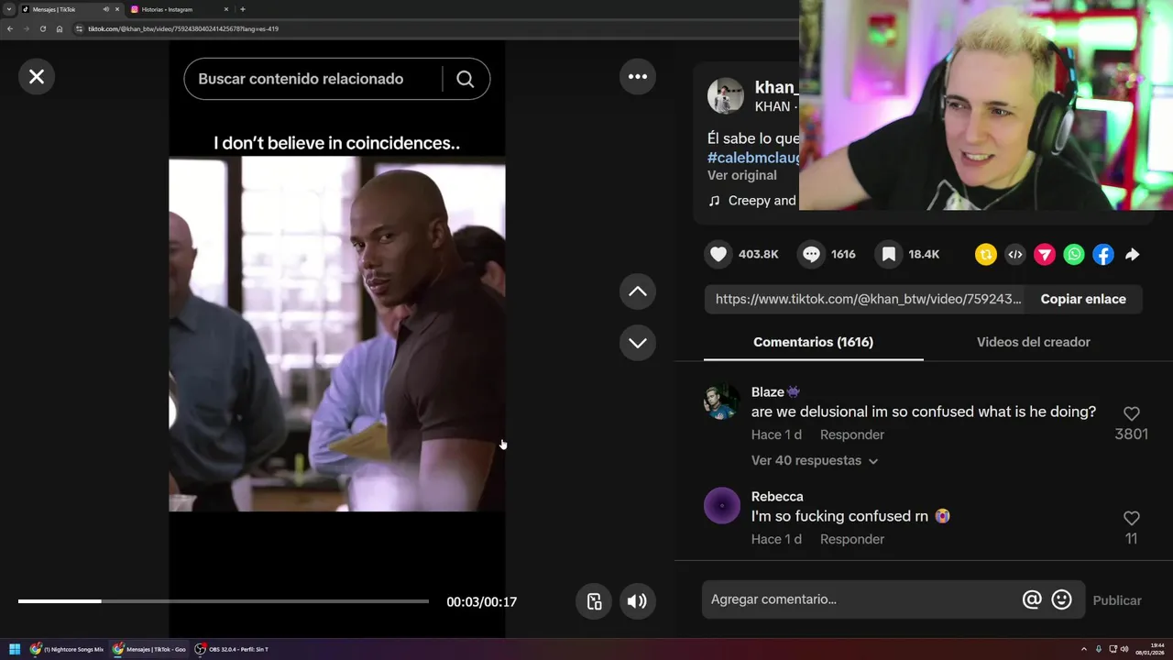Save video with the bookmark icon

coord(888,254)
